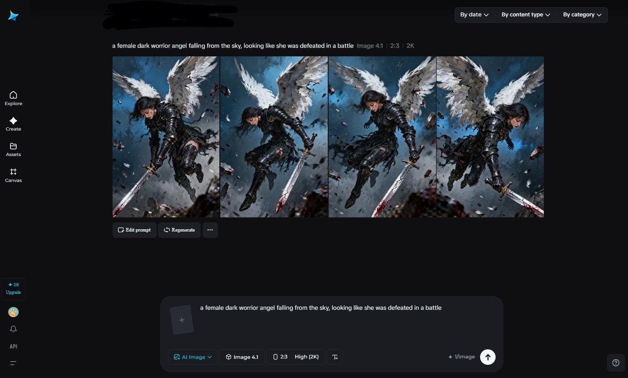
Task: Open the Assets panel
Action: pos(13,149)
